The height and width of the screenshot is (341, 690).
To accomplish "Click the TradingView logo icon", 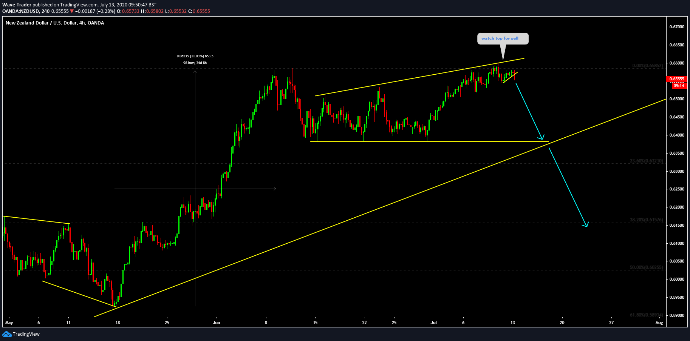I will click(7, 334).
